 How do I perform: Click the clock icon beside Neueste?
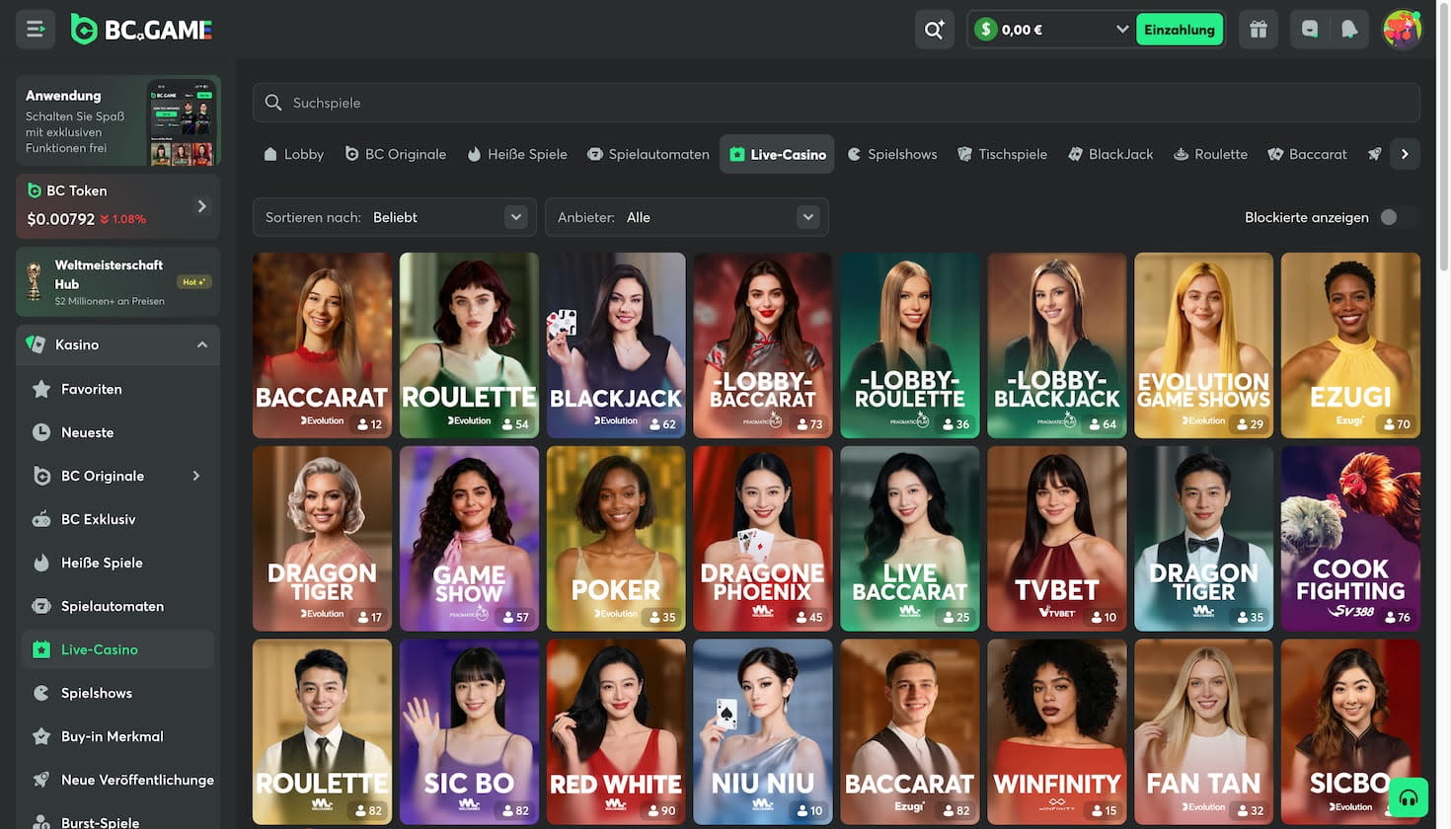(41, 432)
